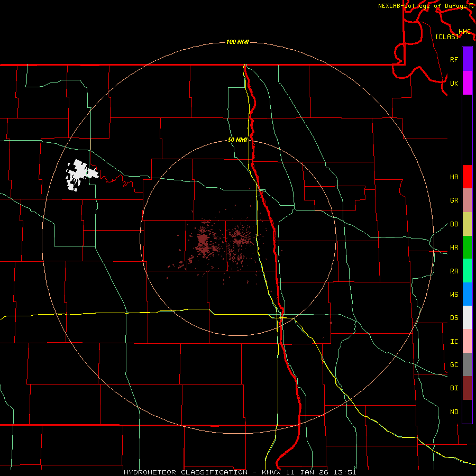The width and height of the screenshot is (476, 476).
Task: Click the KMVX station identifier
Action: coord(272,472)
